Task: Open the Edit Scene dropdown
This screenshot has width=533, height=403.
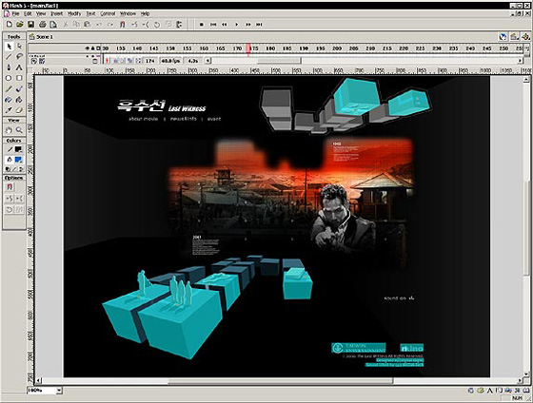Action: pos(514,37)
